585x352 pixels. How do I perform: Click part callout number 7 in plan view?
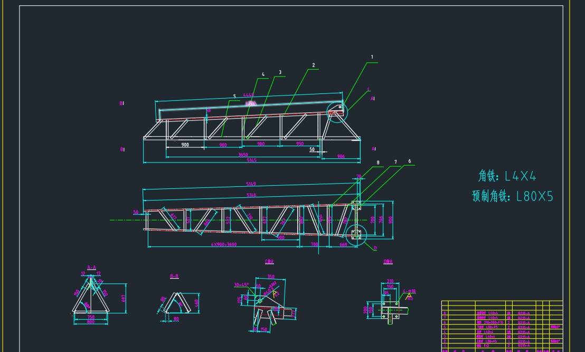pyautogui.click(x=395, y=162)
